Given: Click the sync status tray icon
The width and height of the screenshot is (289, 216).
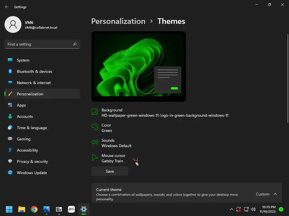Looking at the screenshot, I should (x=238, y=209).
